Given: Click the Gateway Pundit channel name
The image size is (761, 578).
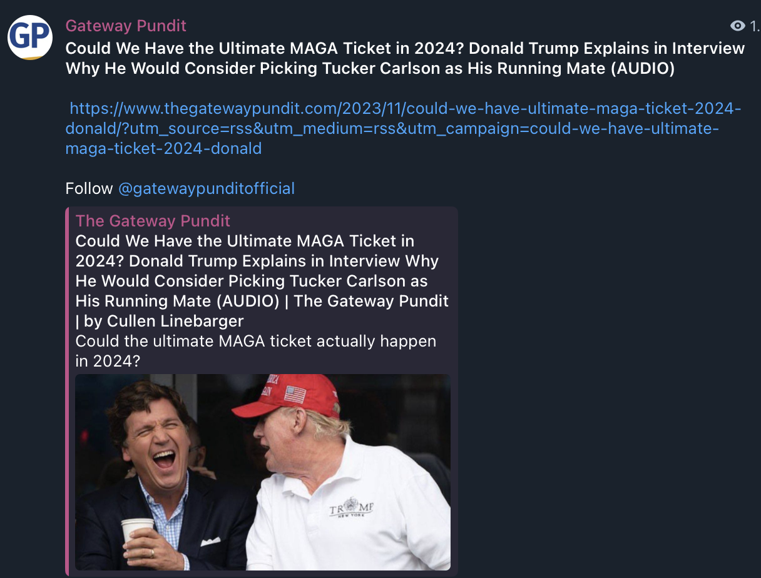Looking at the screenshot, I should pyautogui.click(x=126, y=26).
